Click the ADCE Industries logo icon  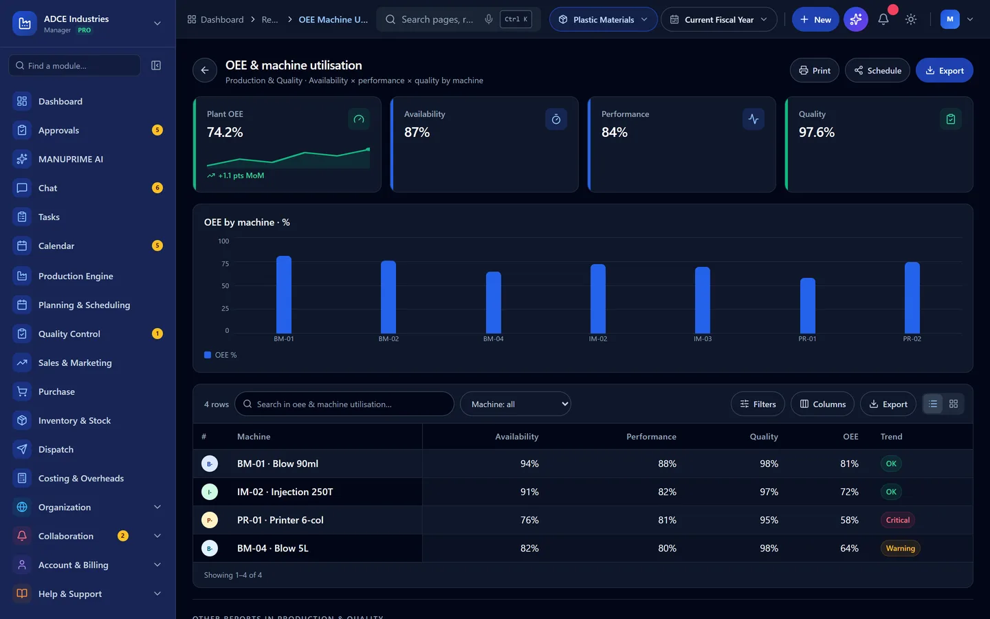coord(25,23)
